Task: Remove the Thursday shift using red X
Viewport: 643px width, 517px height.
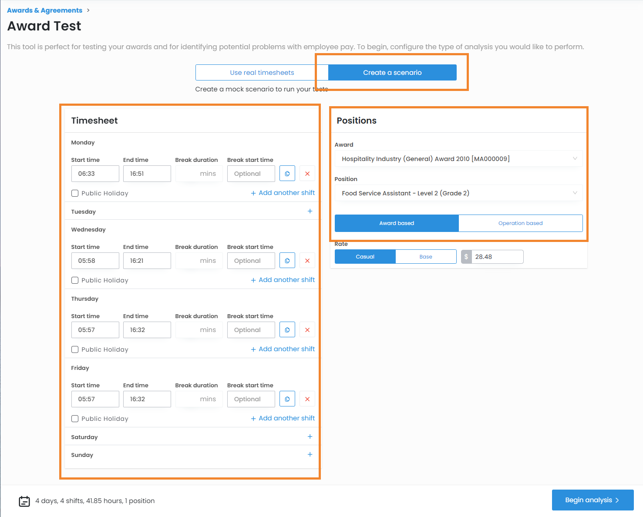Action: coord(307,330)
